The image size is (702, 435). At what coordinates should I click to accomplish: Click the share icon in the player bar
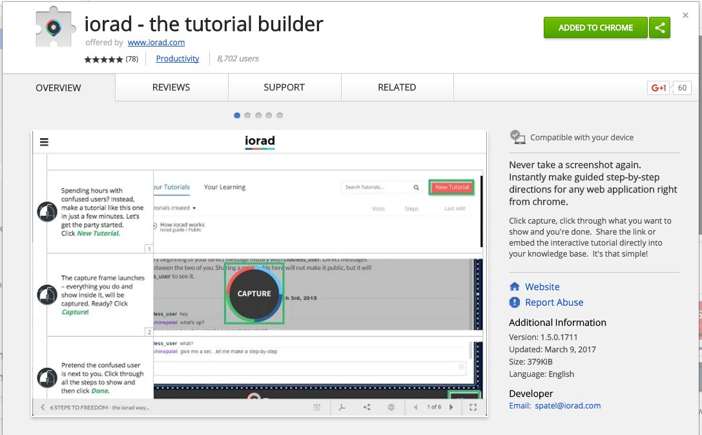(x=367, y=407)
